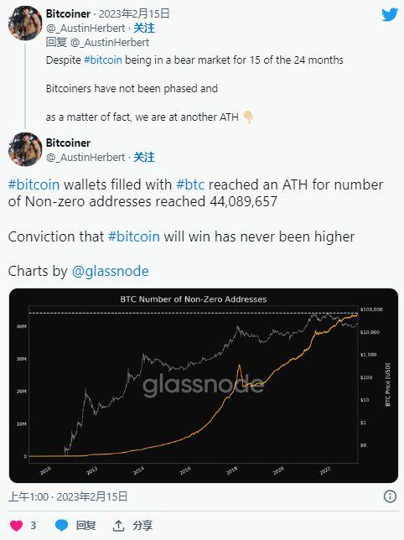Click the 分享 share label
This screenshot has width=404, height=540.
142,526
